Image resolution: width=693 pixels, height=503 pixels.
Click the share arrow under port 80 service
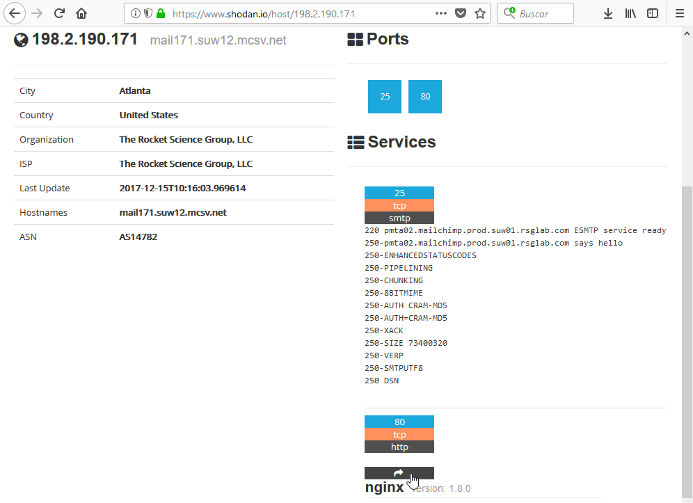point(399,473)
